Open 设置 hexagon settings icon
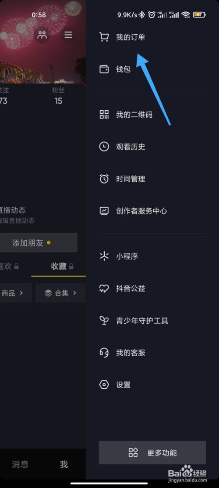Image resolution: width=219 pixels, height=488 pixels. tap(104, 385)
